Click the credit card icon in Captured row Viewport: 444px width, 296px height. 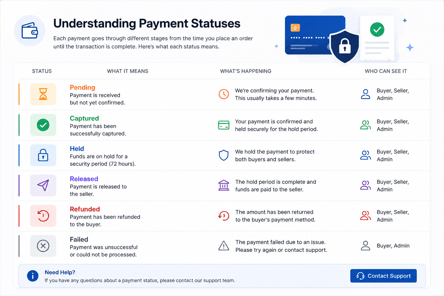pyautogui.click(x=224, y=125)
